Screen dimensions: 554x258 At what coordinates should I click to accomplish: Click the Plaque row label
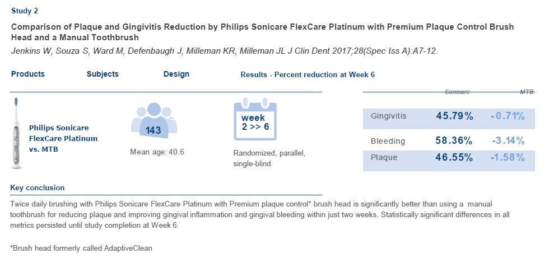pos(384,157)
